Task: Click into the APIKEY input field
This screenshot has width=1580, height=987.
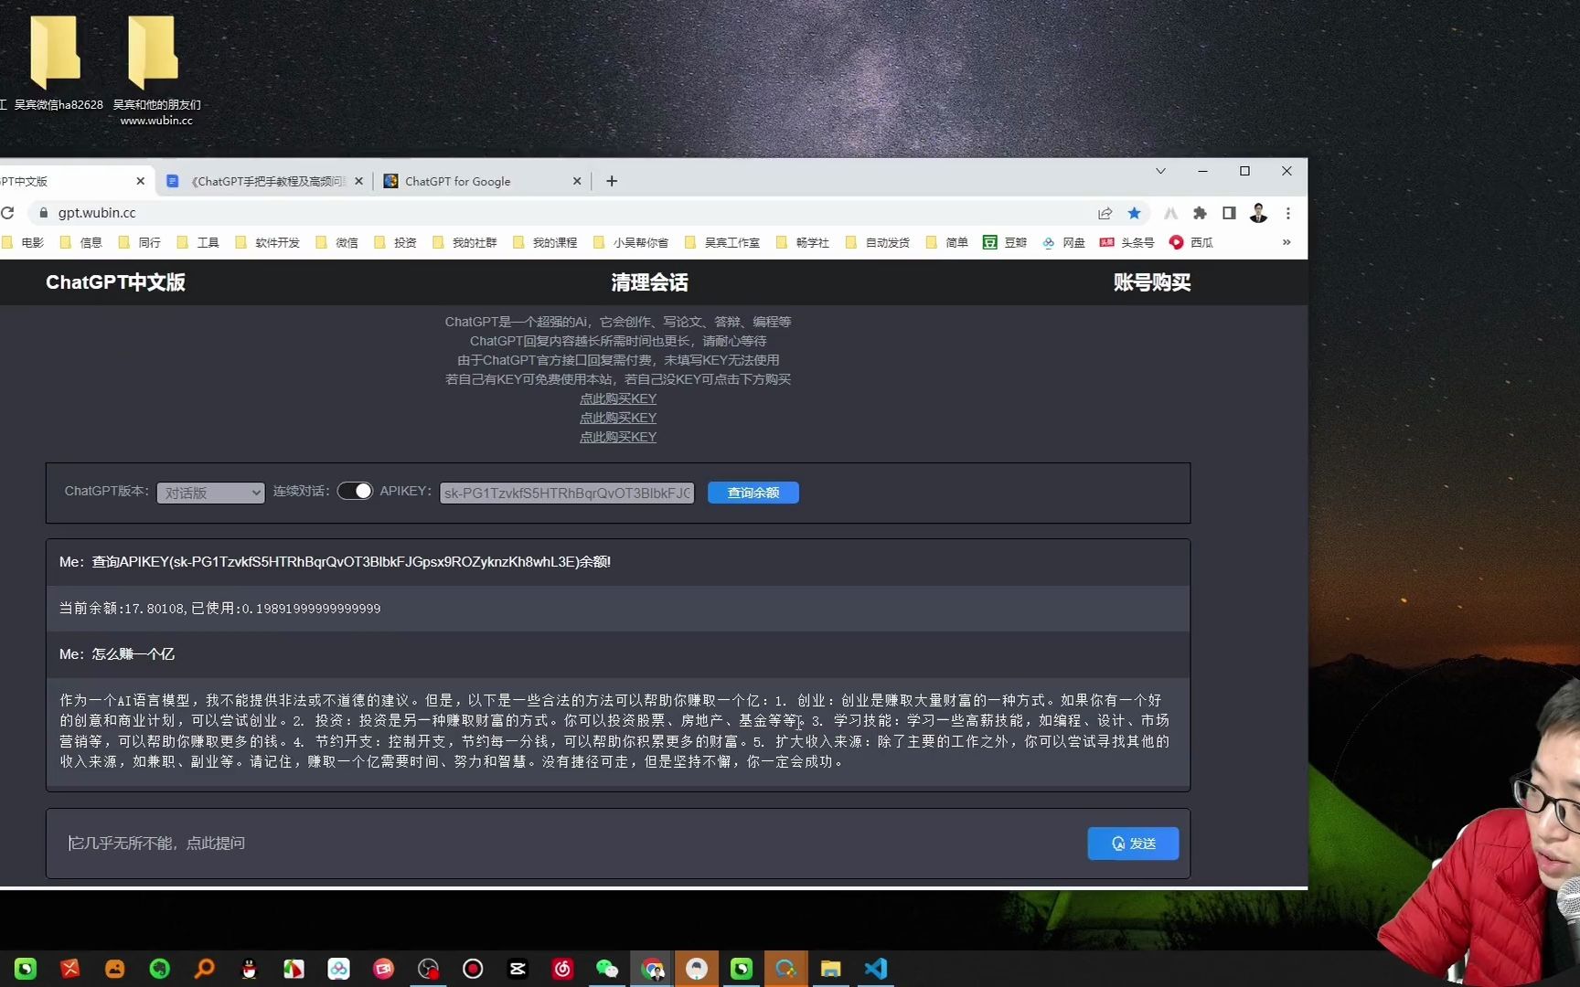Action: tap(567, 493)
